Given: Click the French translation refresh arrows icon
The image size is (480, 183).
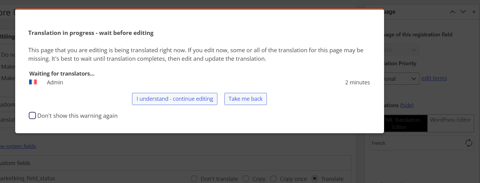Looking at the screenshot, I should pos(468,143).
